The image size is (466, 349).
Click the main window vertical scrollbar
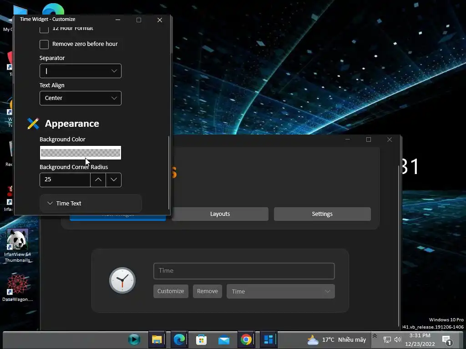click(399, 245)
